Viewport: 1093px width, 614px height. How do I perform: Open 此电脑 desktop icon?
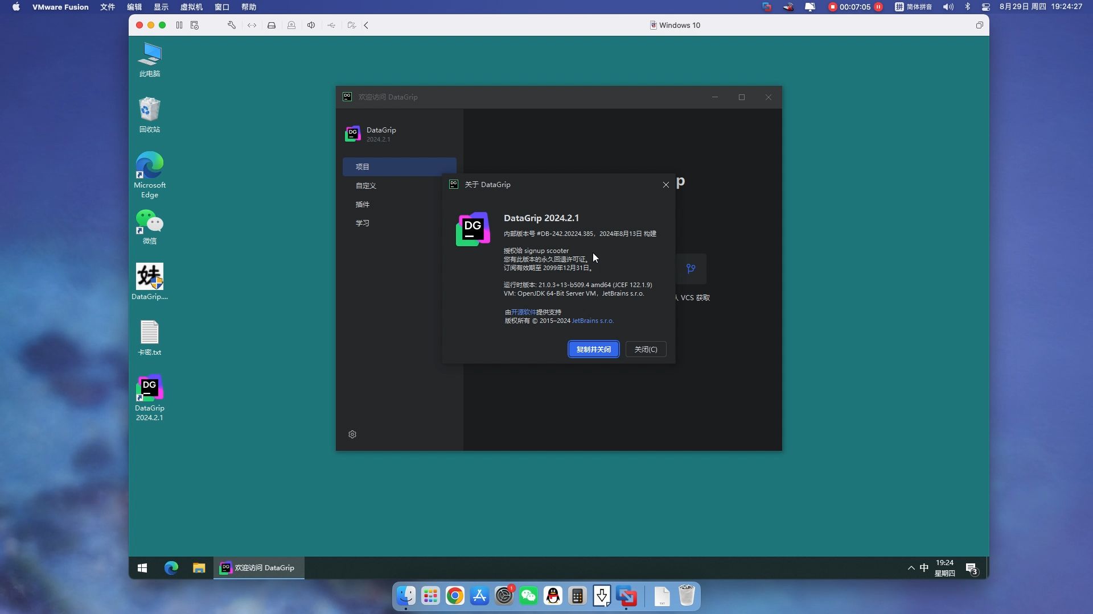point(150,60)
